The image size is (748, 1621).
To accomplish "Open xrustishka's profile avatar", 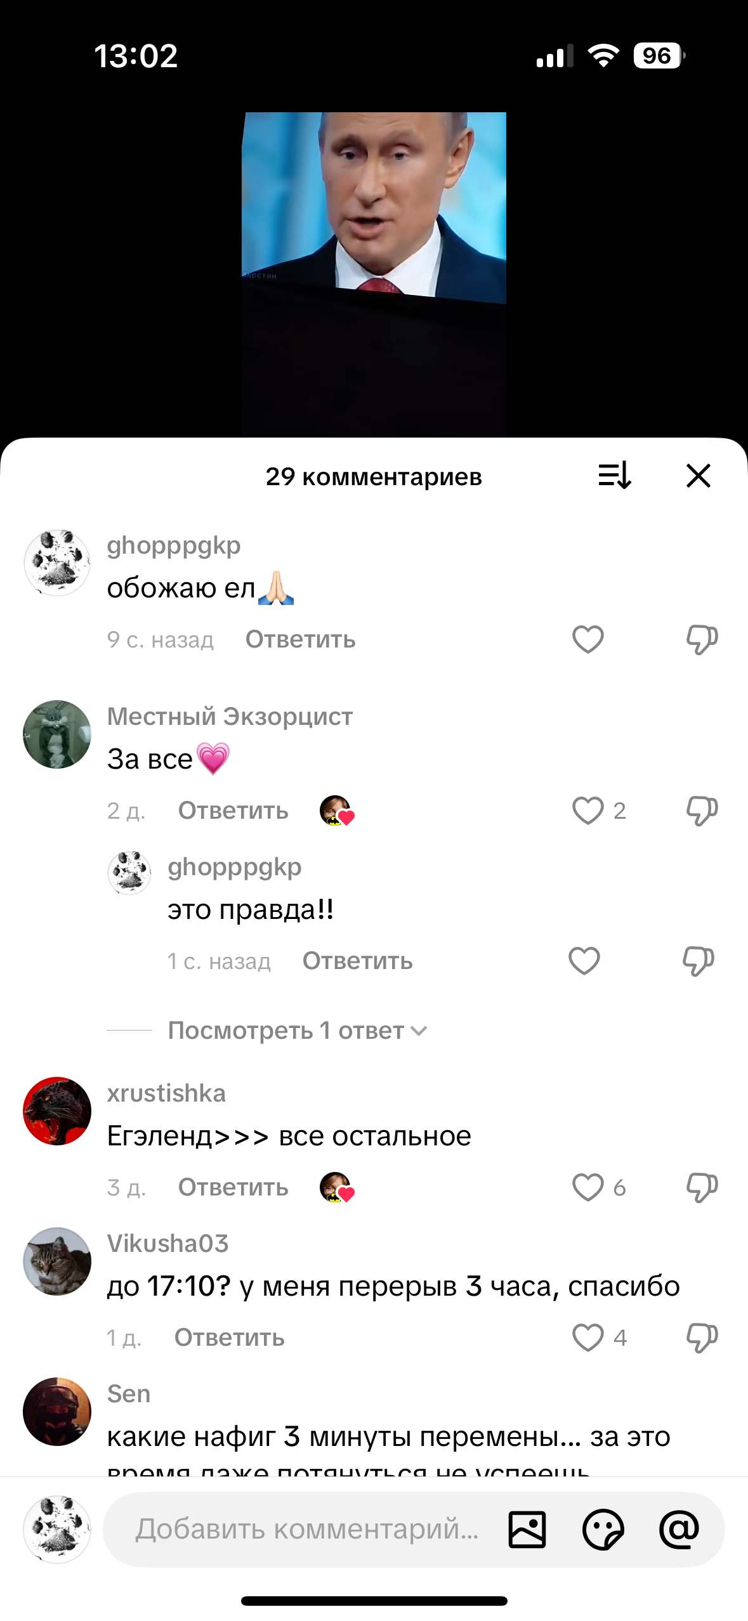I will coord(57,1111).
